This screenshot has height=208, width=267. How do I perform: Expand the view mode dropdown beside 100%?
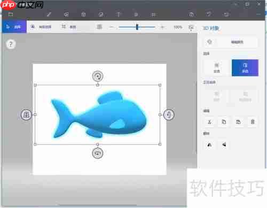coord(191,27)
